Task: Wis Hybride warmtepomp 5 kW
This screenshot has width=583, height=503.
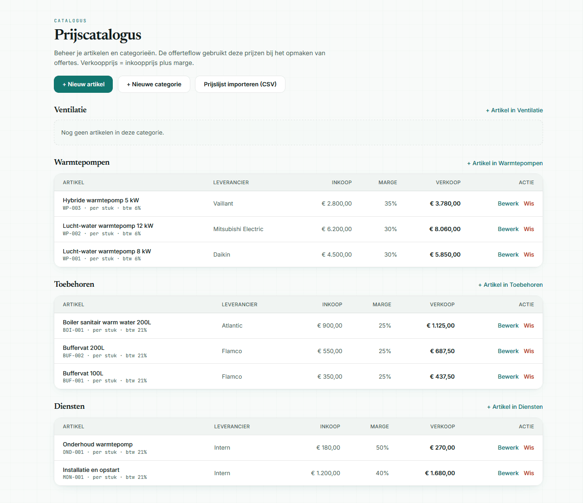Action: click(529, 204)
